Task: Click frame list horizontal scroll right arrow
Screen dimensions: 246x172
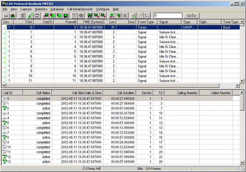Action: point(237,85)
